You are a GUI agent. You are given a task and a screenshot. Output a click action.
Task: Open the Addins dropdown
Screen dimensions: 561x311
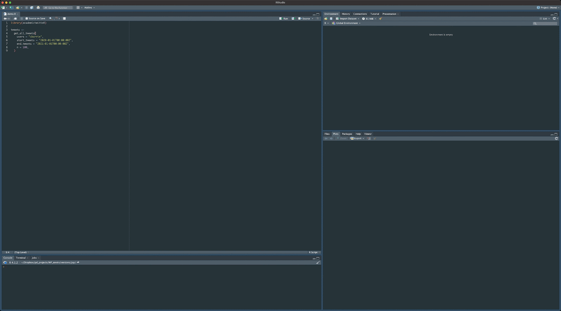coord(89,8)
